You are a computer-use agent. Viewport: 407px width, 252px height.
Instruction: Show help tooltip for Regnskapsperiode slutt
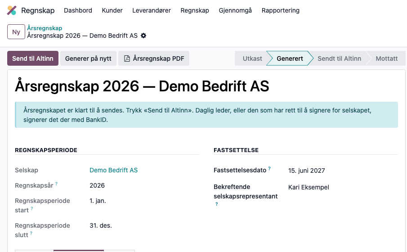31,233
